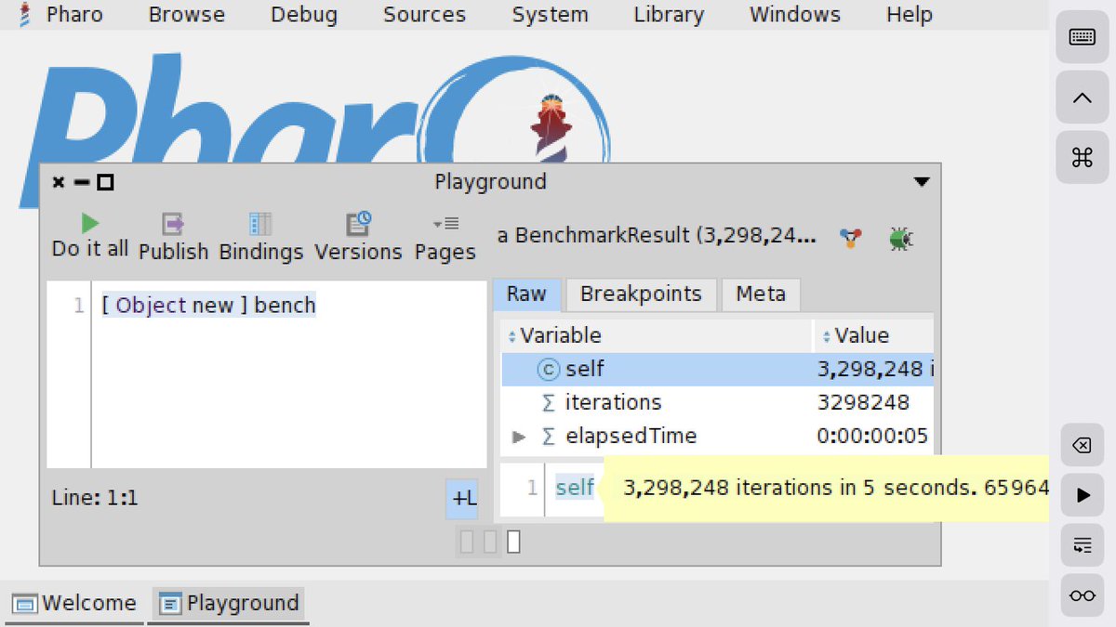Sort by the Value column header
Viewport: 1116px width, 627px height.
point(873,335)
